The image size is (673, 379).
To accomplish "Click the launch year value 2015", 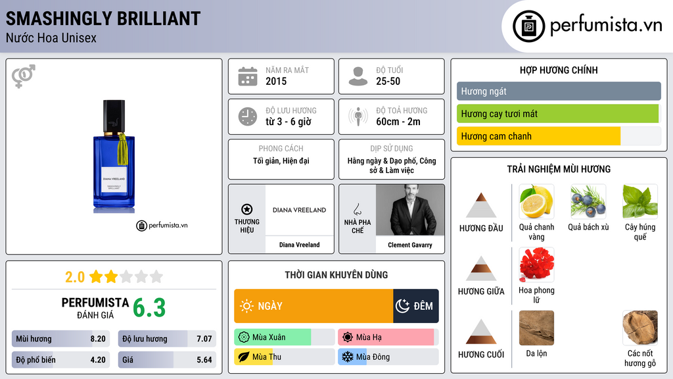I will click(x=276, y=81).
